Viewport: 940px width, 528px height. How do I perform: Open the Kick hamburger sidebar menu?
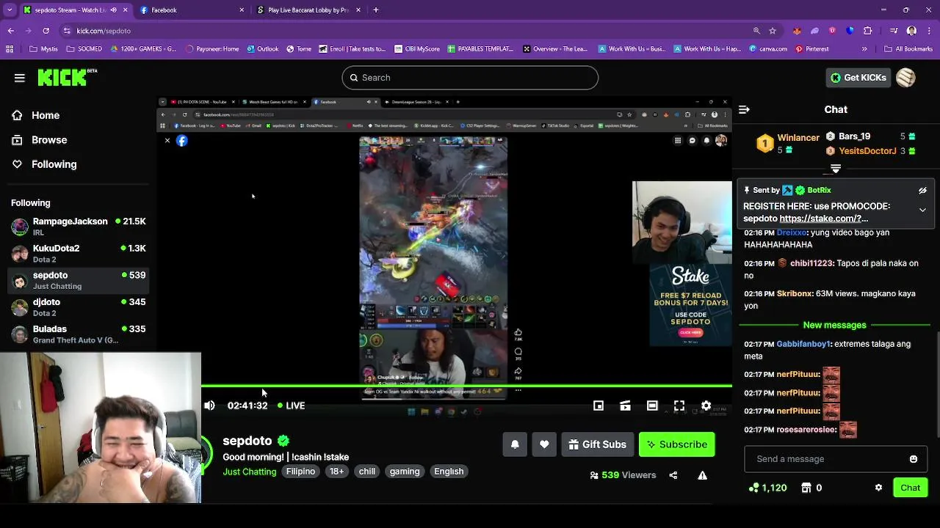tap(20, 78)
